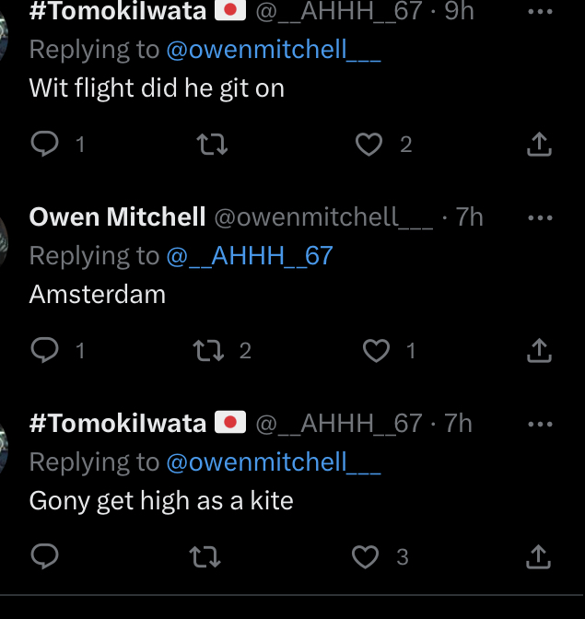Retweet Owen Mitchell's 'Amsterdam' tweet
Screen dimensions: 585x619
click(206, 350)
